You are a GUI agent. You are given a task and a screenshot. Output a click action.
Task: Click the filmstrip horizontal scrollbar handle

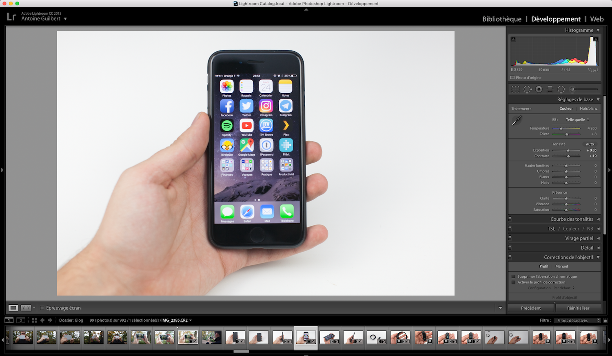pos(241,352)
